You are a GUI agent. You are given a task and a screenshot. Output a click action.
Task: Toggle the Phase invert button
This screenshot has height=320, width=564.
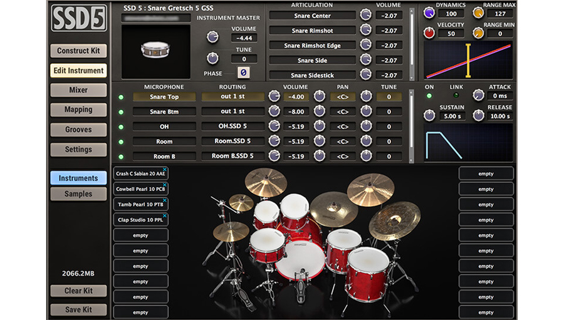tap(244, 73)
